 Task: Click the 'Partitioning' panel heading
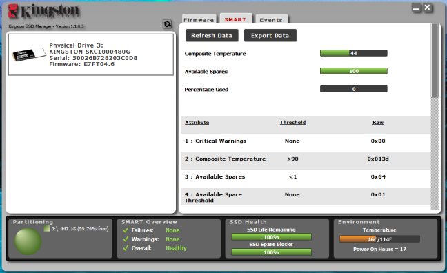tap(33, 222)
